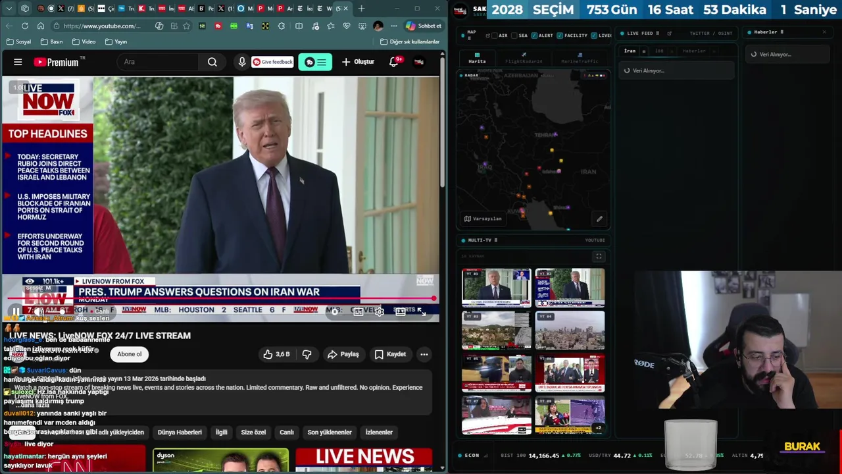Open Sohbet et Copilot chat button

click(x=423, y=26)
